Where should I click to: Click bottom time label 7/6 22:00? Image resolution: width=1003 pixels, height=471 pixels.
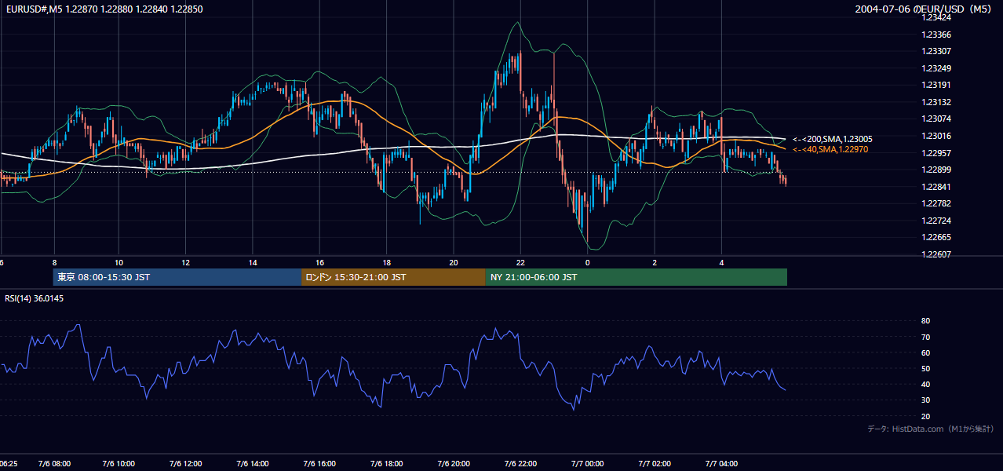[520, 463]
